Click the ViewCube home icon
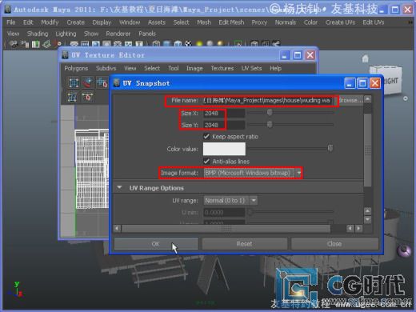Image resolution: width=416 pixels, height=312 pixels. pyautogui.click(x=365, y=58)
